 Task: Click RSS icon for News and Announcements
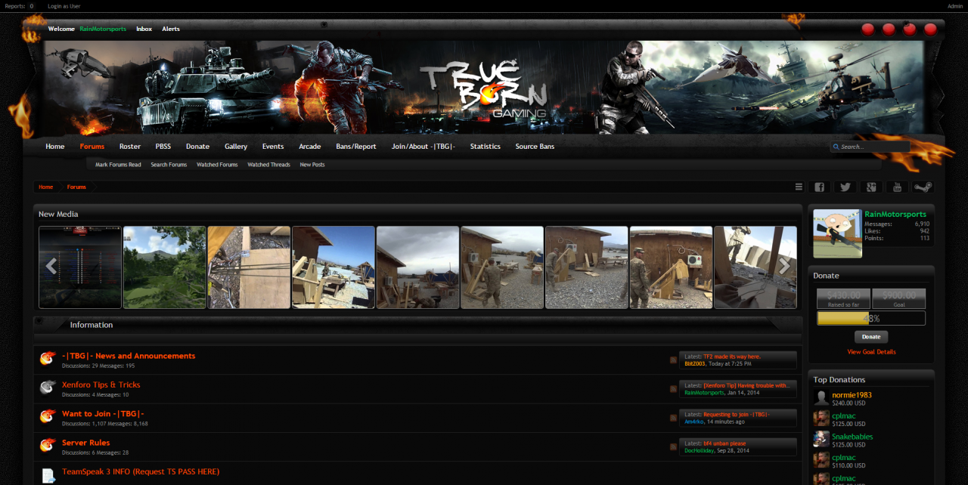[673, 360]
